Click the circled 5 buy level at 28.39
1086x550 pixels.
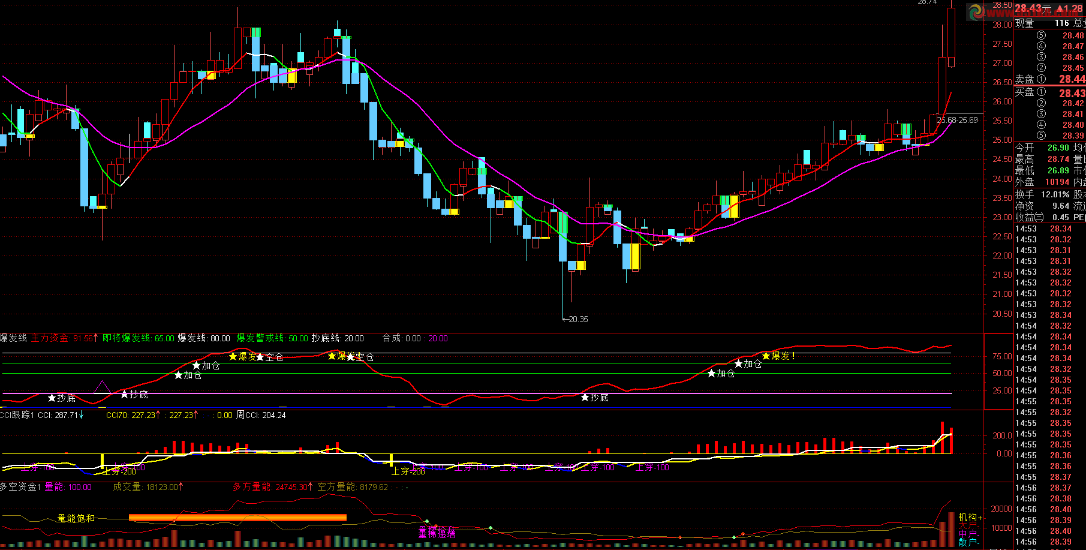[x=1041, y=136]
